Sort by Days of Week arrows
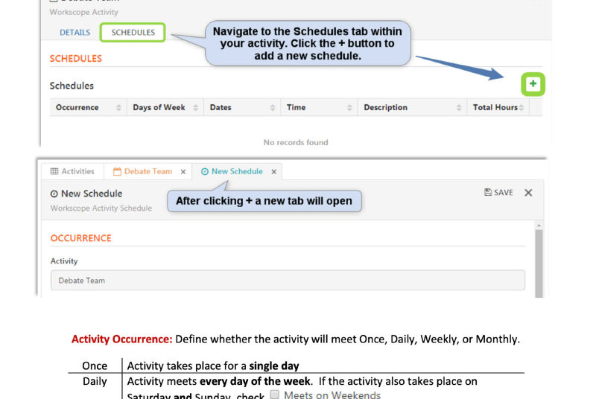The image size is (593, 399). 196,108
